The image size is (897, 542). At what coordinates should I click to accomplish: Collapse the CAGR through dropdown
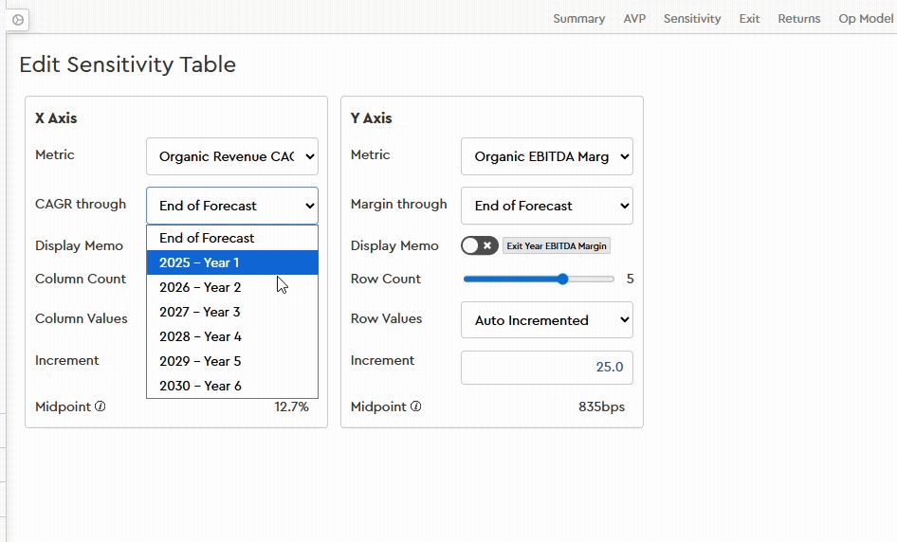[231, 206]
